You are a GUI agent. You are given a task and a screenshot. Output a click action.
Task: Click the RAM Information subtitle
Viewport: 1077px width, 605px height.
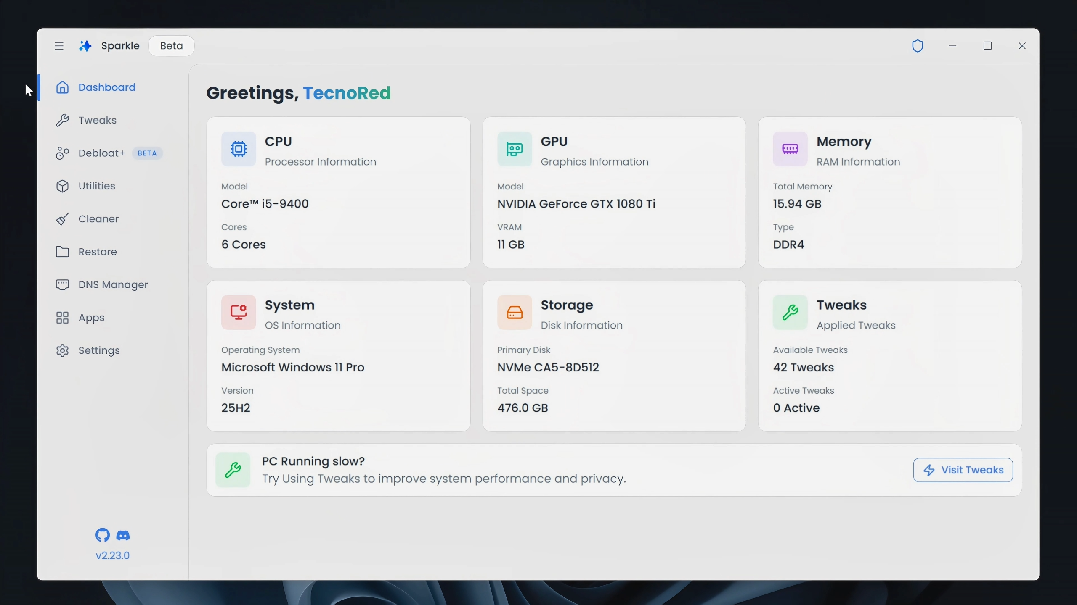pyautogui.click(x=858, y=162)
